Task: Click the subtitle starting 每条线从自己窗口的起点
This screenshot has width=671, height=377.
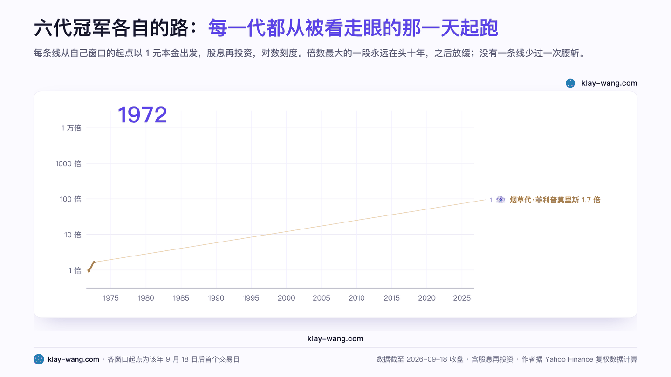Action: [x=309, y=53]
